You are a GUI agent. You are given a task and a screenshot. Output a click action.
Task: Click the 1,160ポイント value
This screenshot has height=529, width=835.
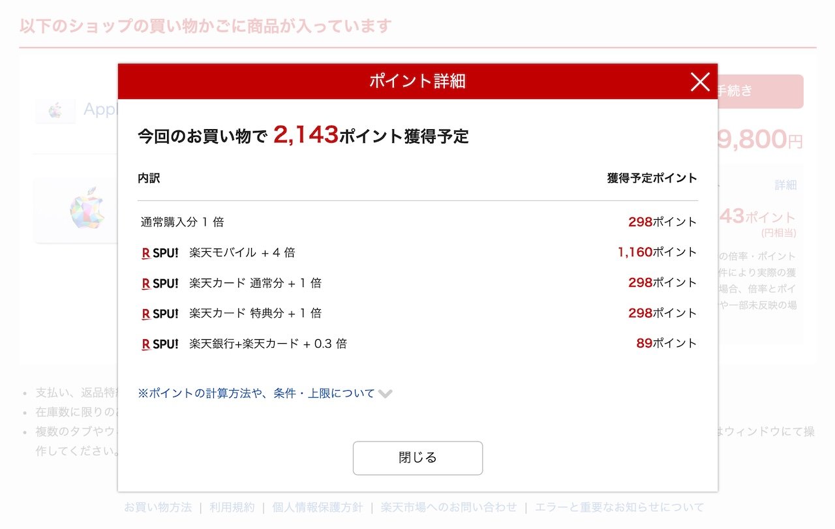[658, 252]
